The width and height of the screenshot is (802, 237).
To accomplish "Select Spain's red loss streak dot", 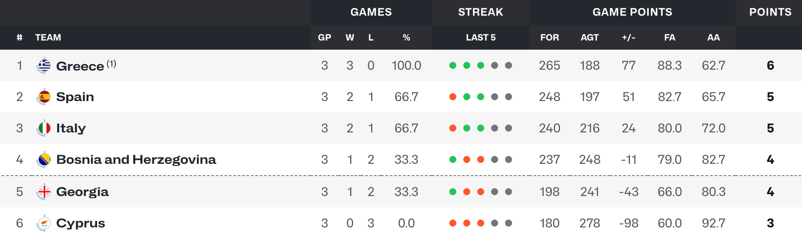I will [x=453, y=97].
